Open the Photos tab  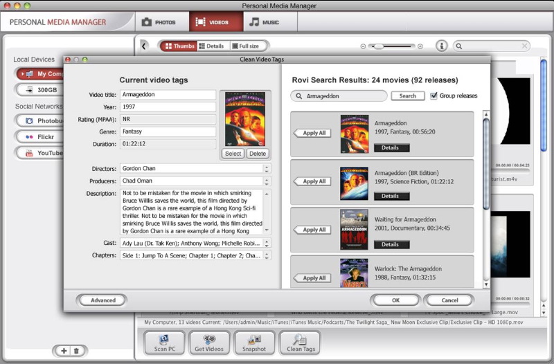pos(159,21)
